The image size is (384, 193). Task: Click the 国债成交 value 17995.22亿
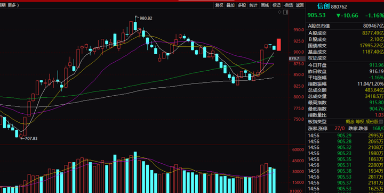click(372, 46)
